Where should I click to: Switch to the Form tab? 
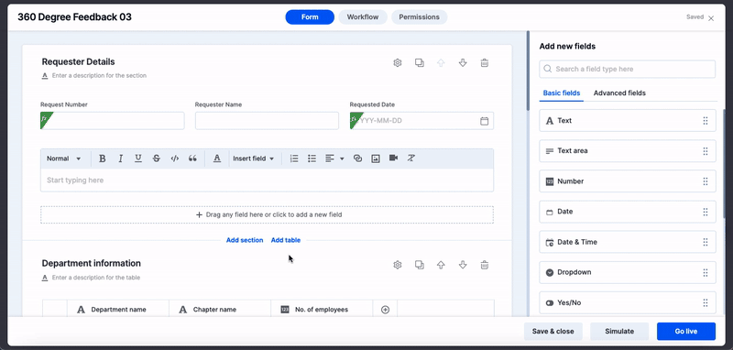click(310, 16)
